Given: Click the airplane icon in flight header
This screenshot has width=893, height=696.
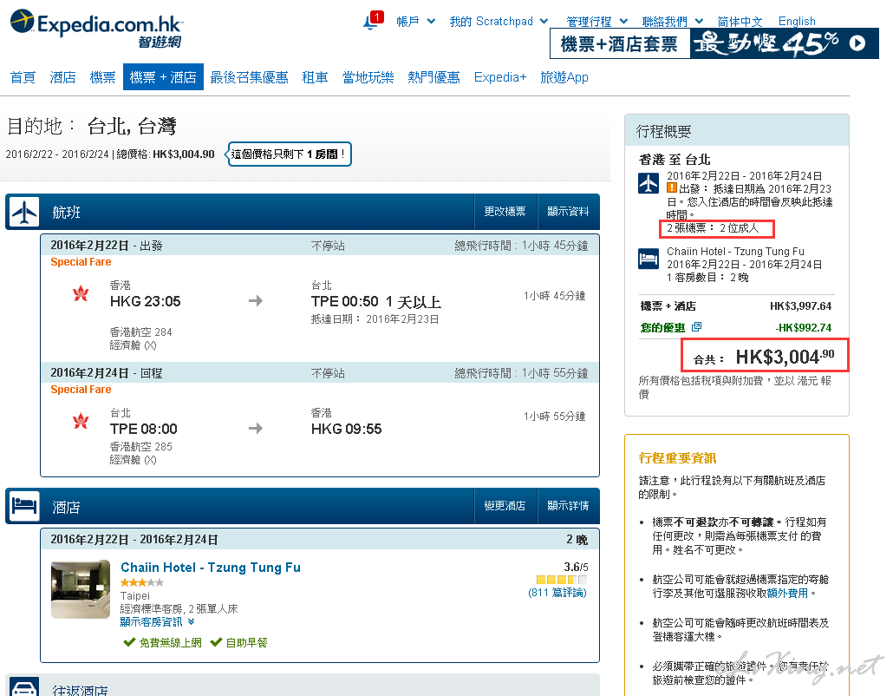Looking at the screenshot, I should [24, 213].
